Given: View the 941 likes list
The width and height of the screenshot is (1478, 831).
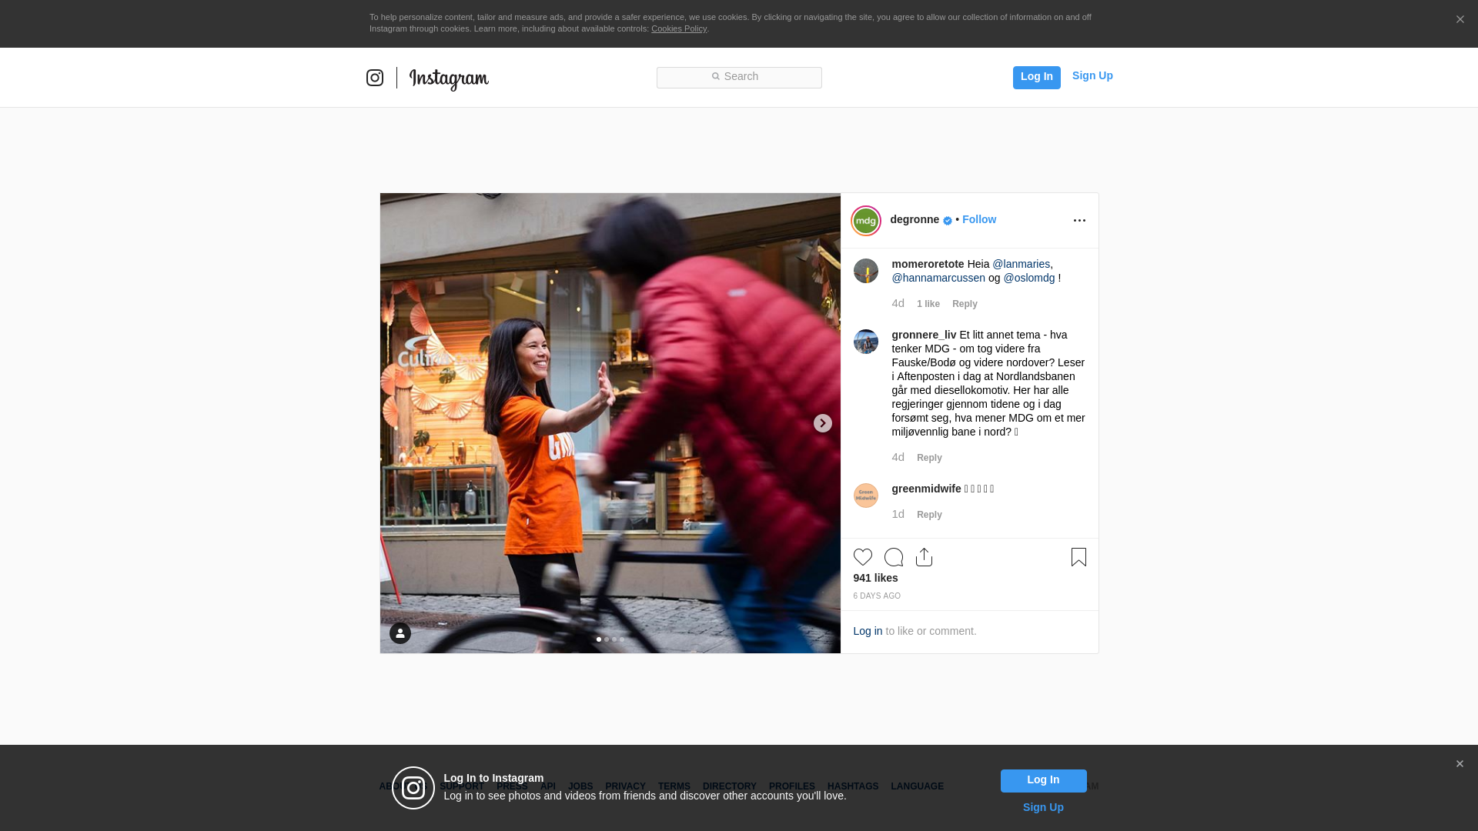Looking at the screenshot, I should (875, 578).
